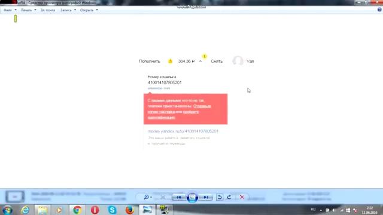This screenshot has height=215, width=383.
Task: Open Google Chrome from taskbar
Action: click(x=77, y=210)
